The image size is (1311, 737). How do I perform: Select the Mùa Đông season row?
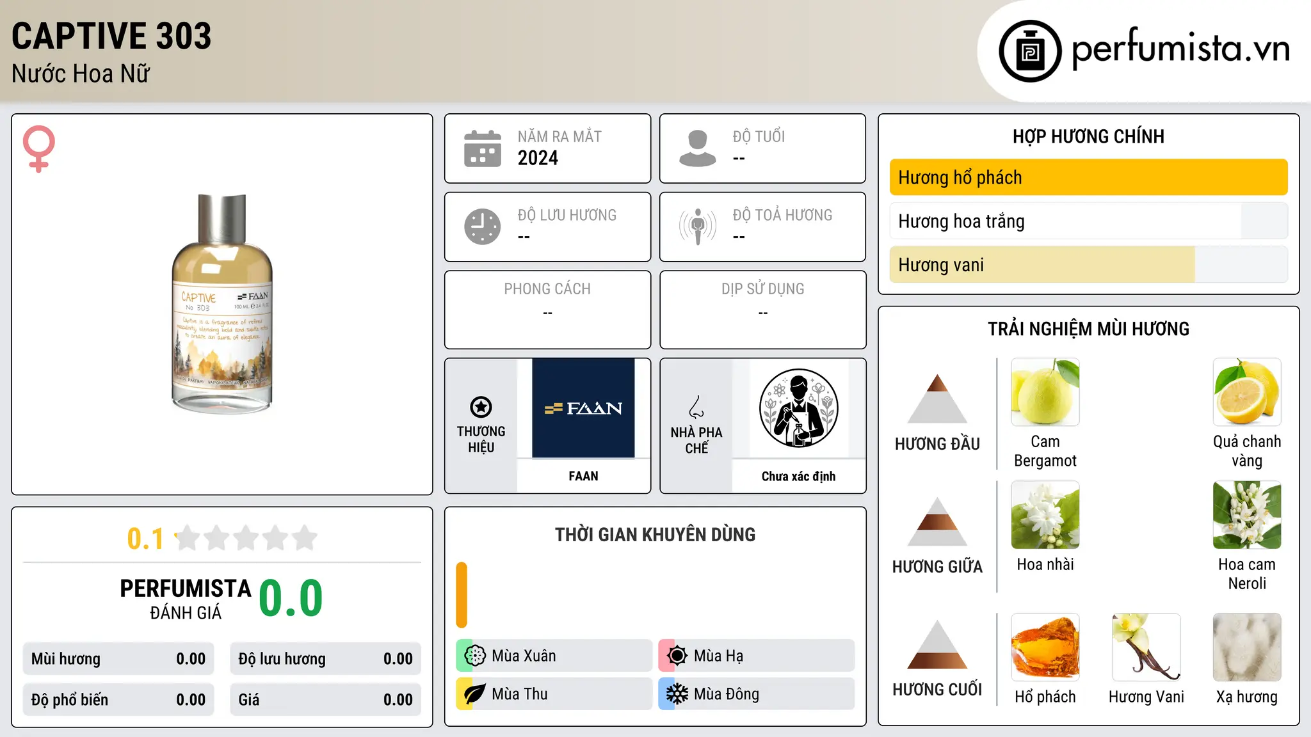point(757,694)
